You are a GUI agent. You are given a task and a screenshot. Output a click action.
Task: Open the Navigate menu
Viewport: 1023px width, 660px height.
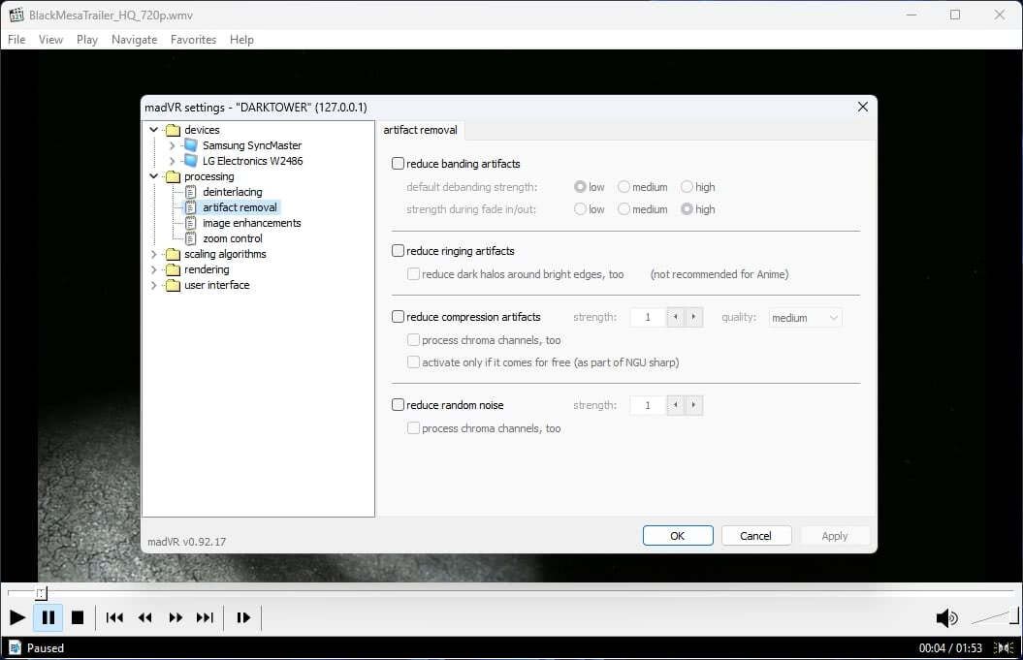(x=134, y=40)
